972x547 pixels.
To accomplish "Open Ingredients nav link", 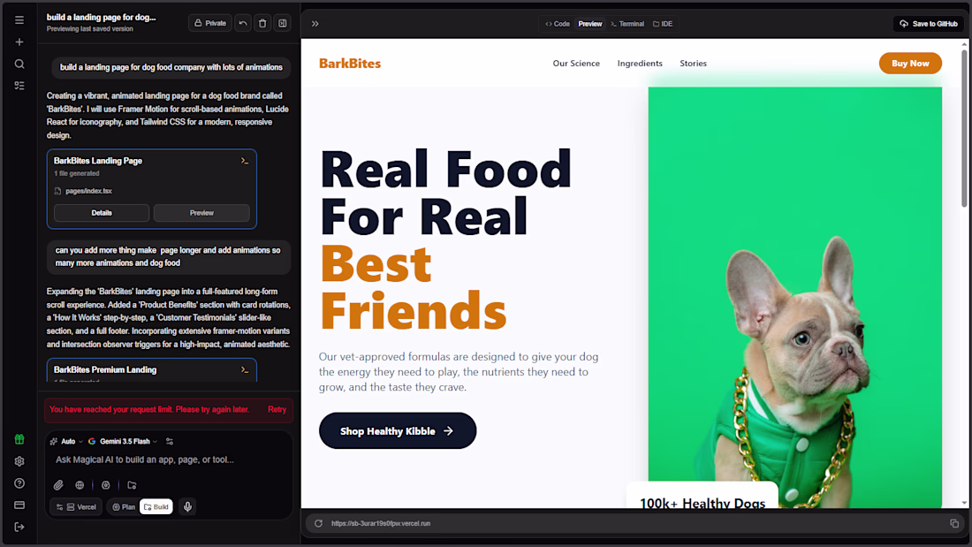I will point(640,64).
